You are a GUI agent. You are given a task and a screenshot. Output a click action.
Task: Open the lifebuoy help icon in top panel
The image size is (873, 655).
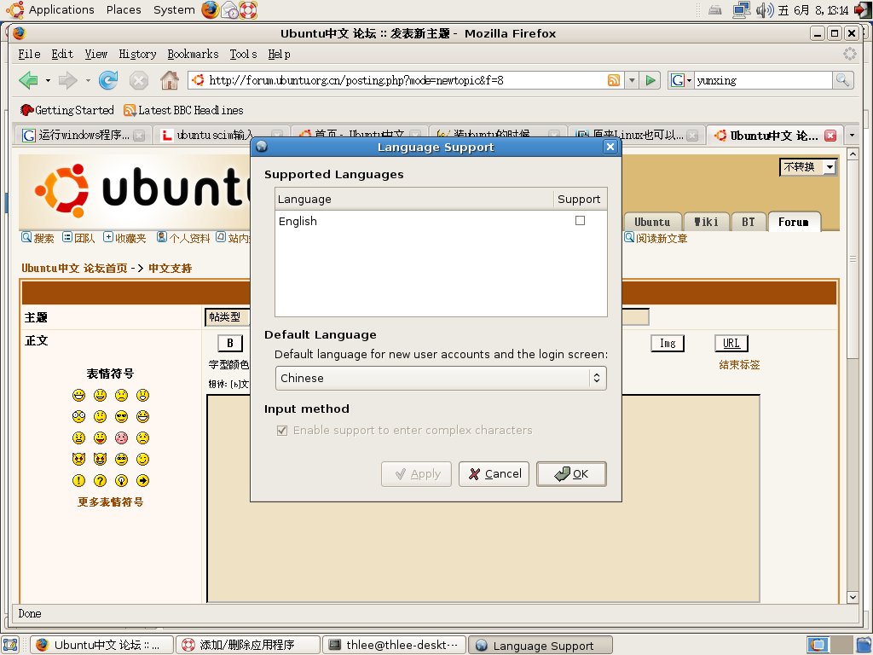(x=248, y=10)
